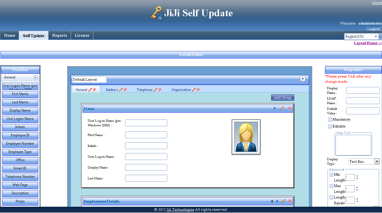382x213 pixels.
Task: Enable the Length Equals checkbox
Action: click(x=331, y=197)
